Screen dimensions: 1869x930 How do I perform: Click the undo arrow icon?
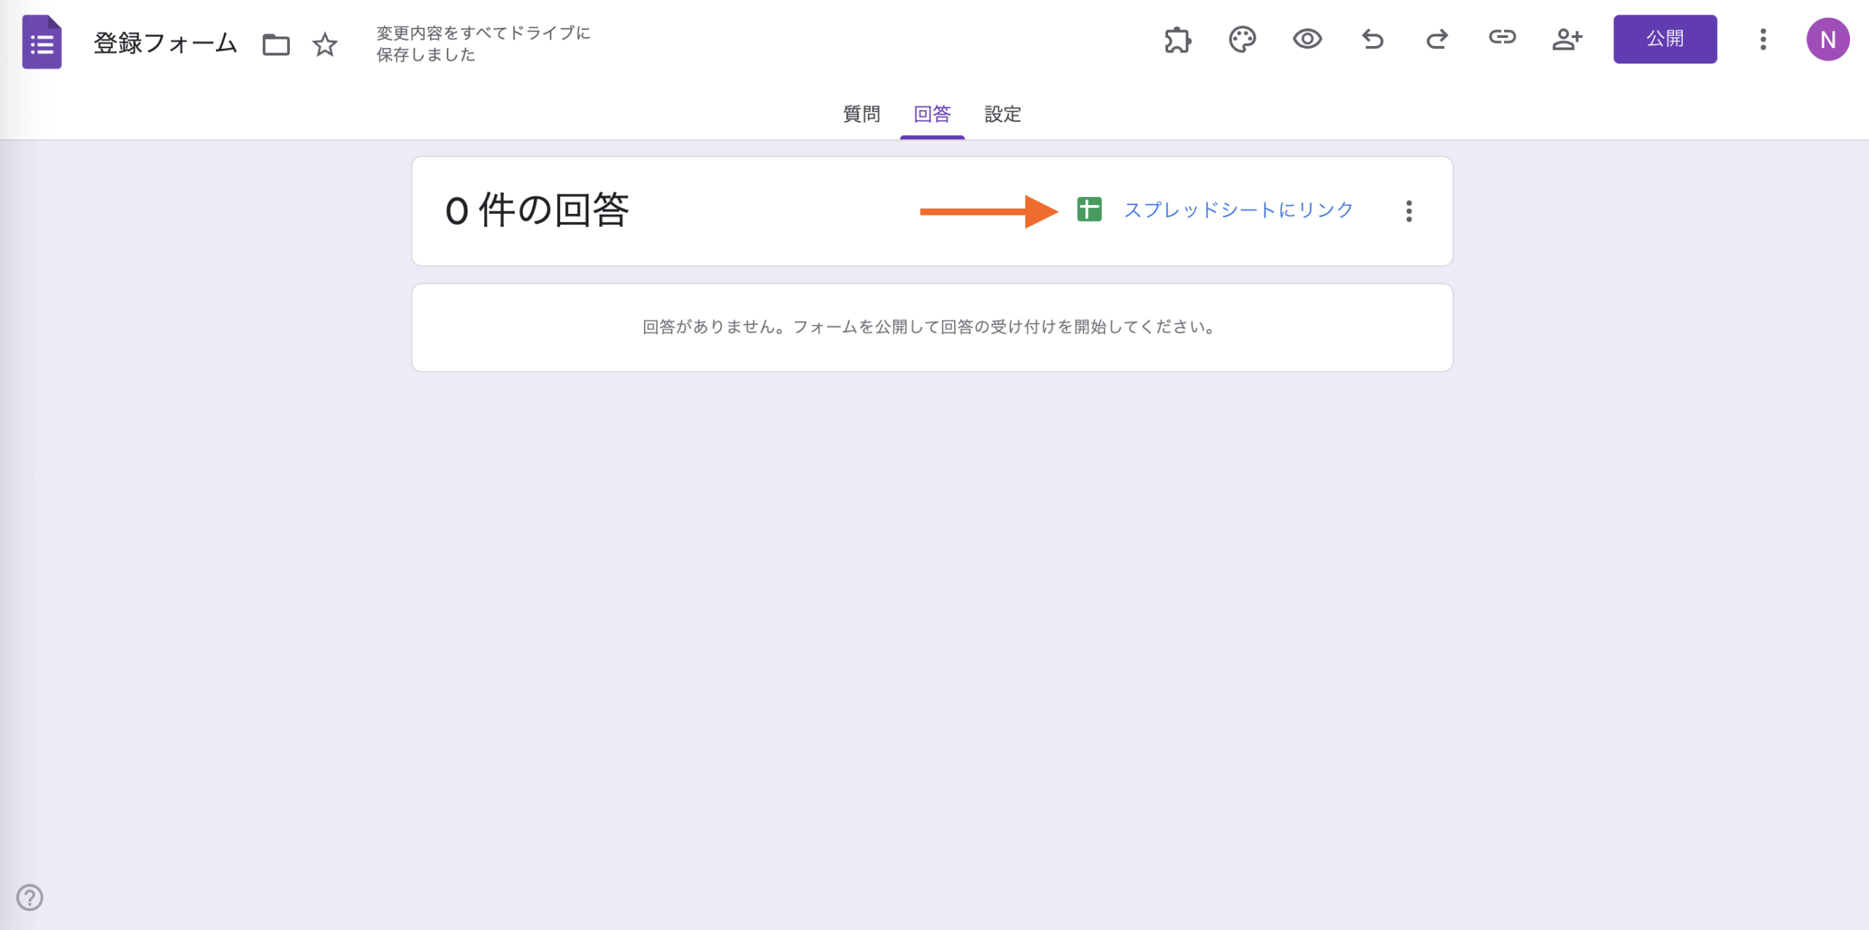coord(1372,39)
